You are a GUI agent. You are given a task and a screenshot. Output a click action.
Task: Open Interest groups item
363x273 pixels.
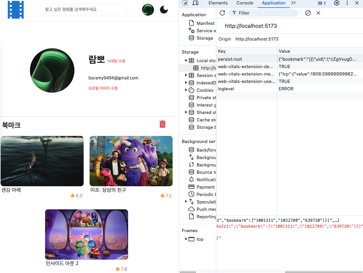(202, 105)
